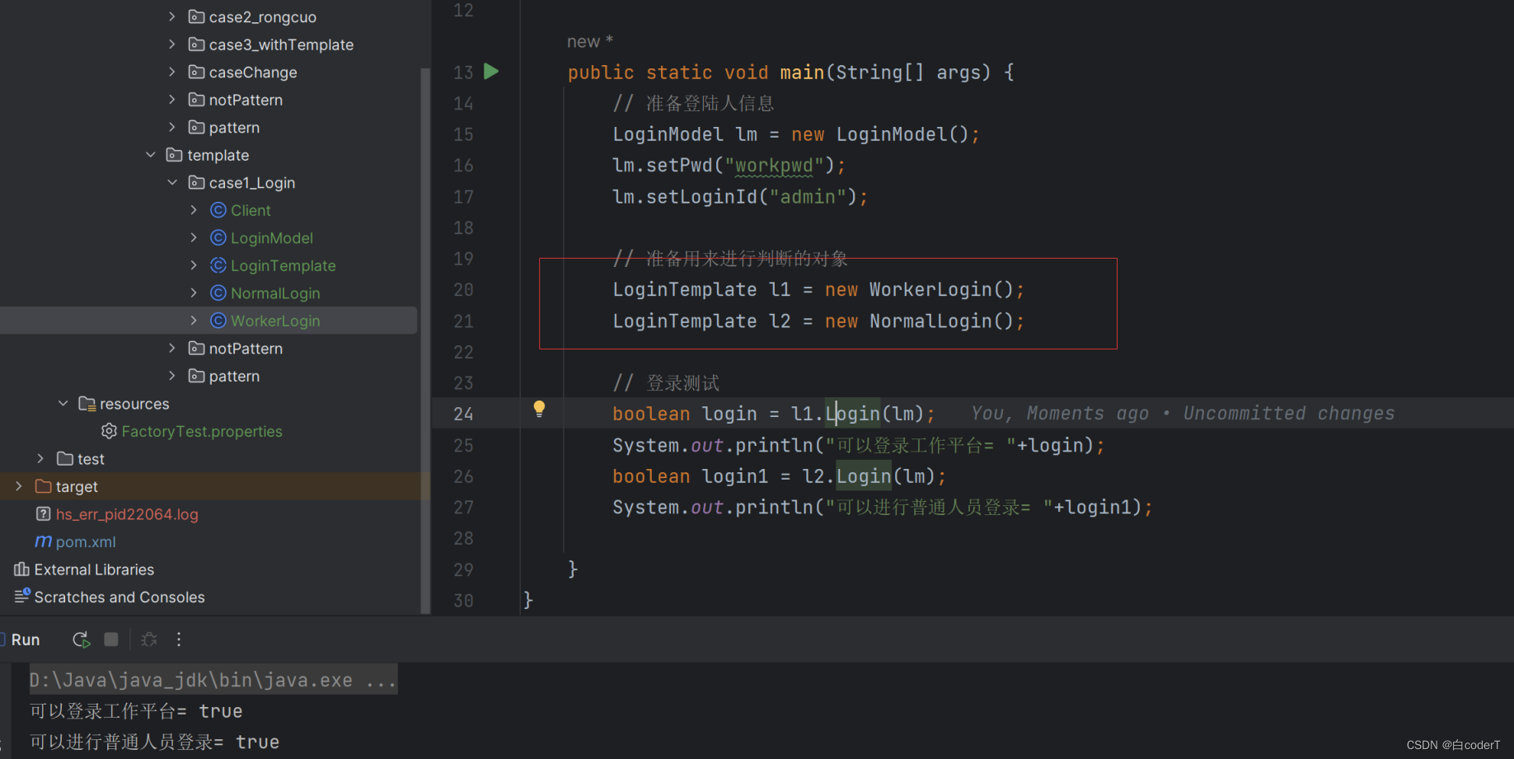Click the Maven pom.xml icon
The width and height of the screenshot is (1514, 759).
43,541
